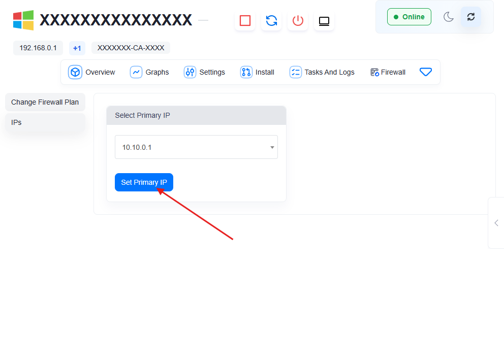Viewport: 504px width, 361px height.
Task: Click the refresh icon at top right
Action: [x=471, y=17]
